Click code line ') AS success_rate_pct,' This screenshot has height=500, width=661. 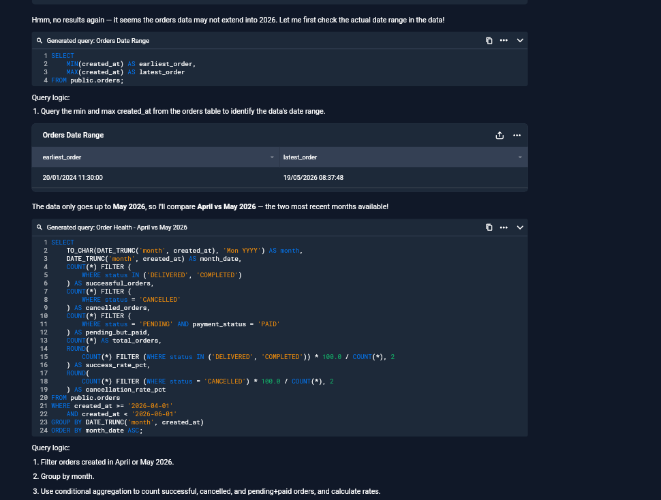coord(108,365)
